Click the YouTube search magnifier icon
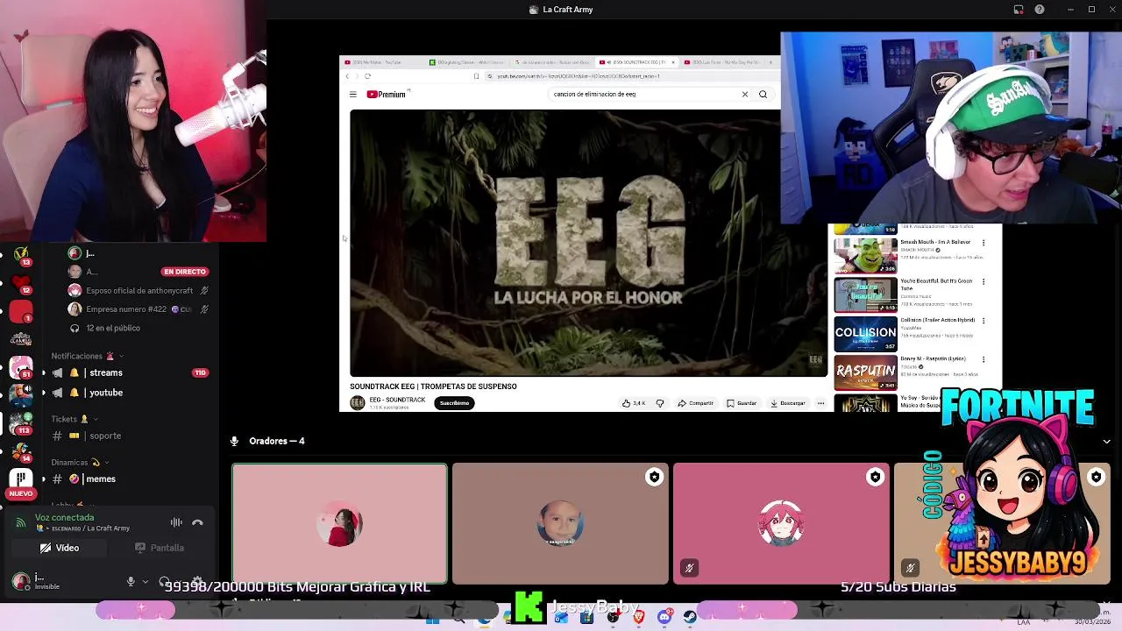Viewport: 1122px width, 631px height. click(x=763, y=94)
